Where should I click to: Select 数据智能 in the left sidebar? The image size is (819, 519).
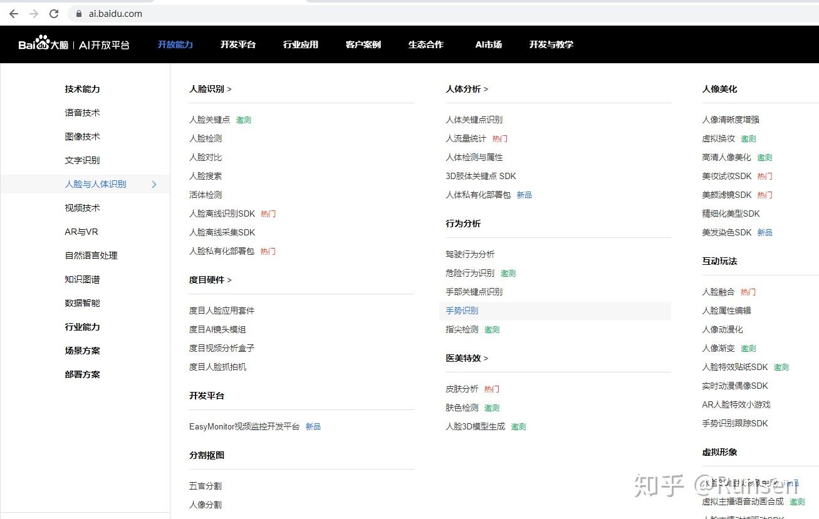[83, 303]
